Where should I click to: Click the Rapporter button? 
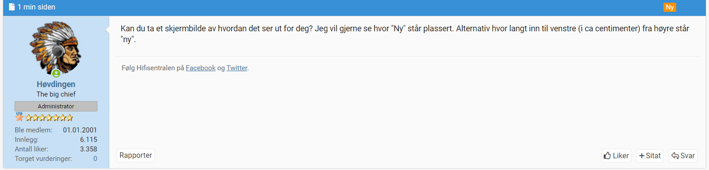click(136, 155)
